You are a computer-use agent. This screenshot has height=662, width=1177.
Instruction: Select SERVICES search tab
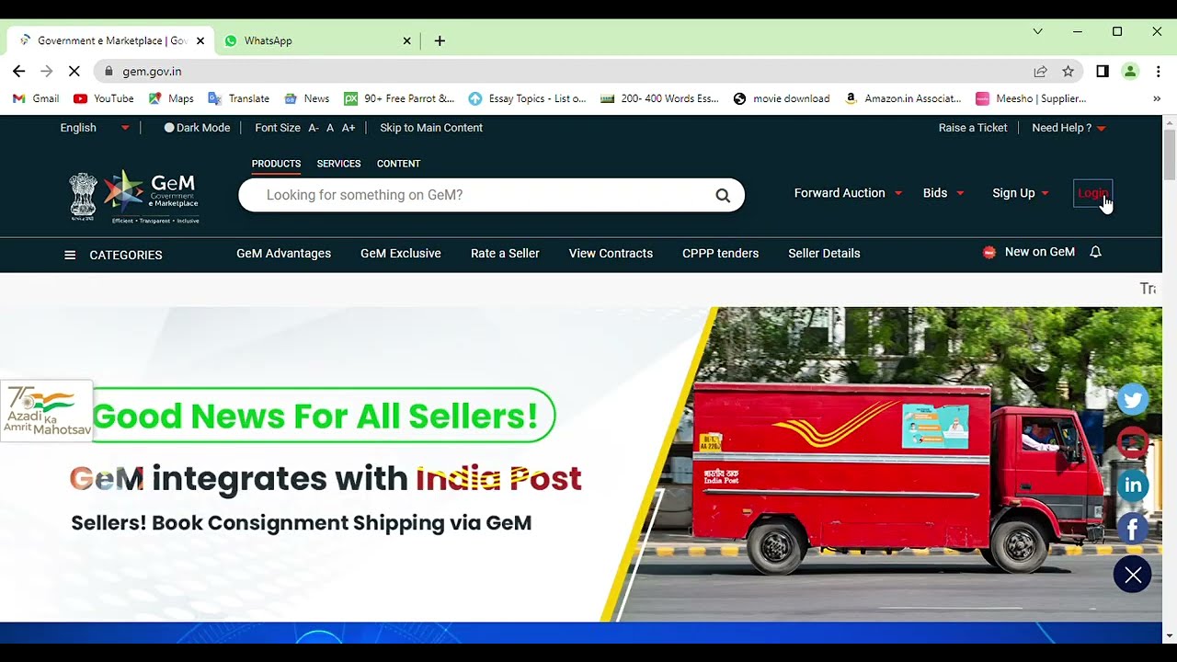tap(338, 164)
